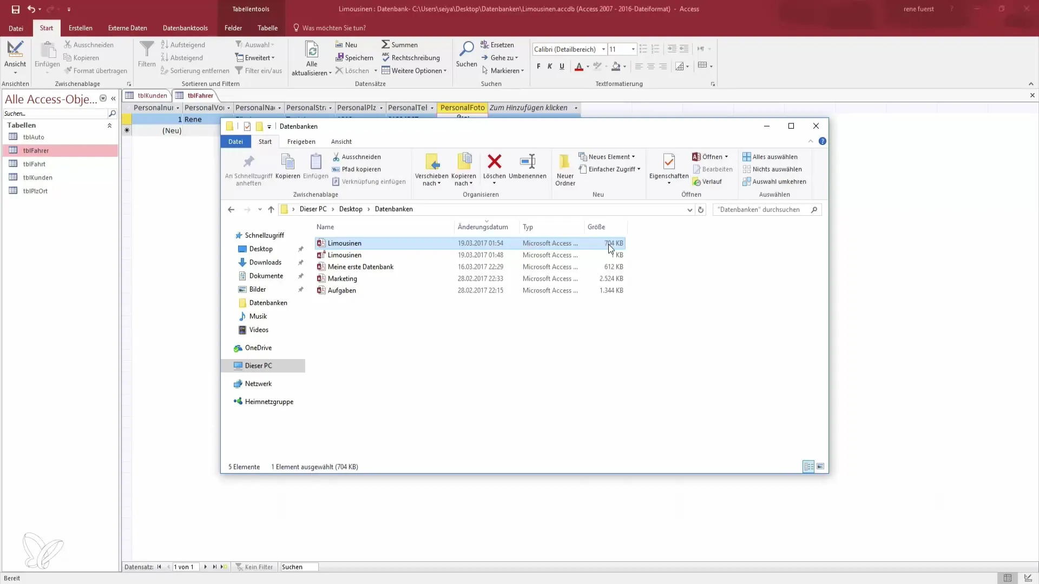Click Rechtschreibung spell check icon
Image resolution: width=1039 pixels, height=584 pixels.
click(385, 57)
